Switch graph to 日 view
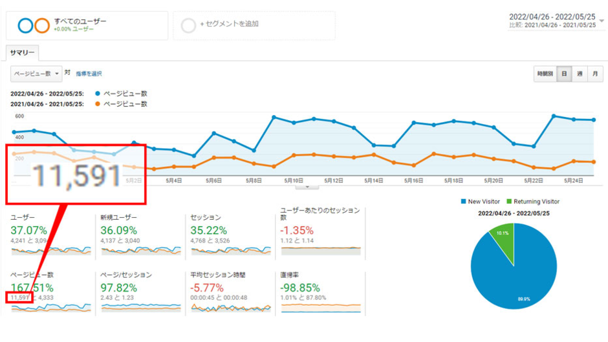 tap(564, 74)
